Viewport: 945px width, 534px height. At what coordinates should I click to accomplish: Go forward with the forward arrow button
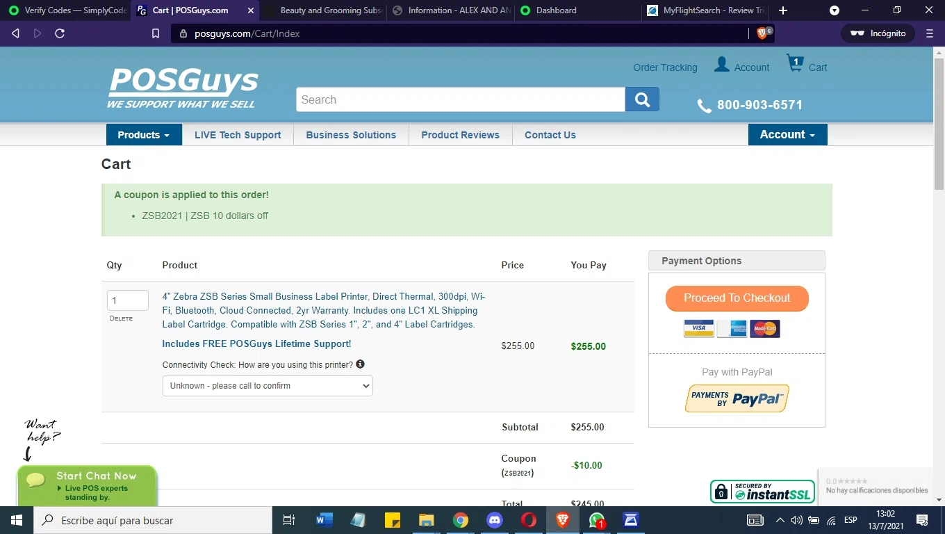[38, 33]
